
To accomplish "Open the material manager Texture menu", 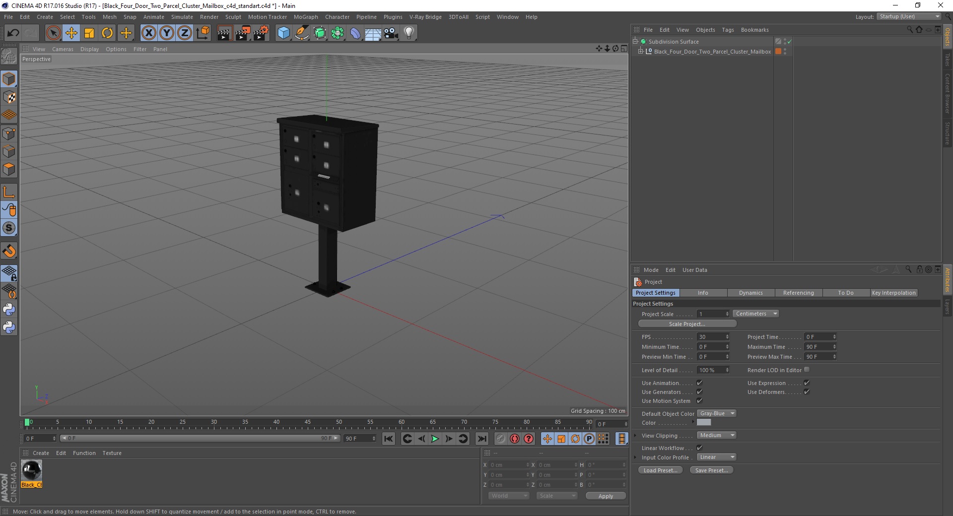I will point(112,453).
